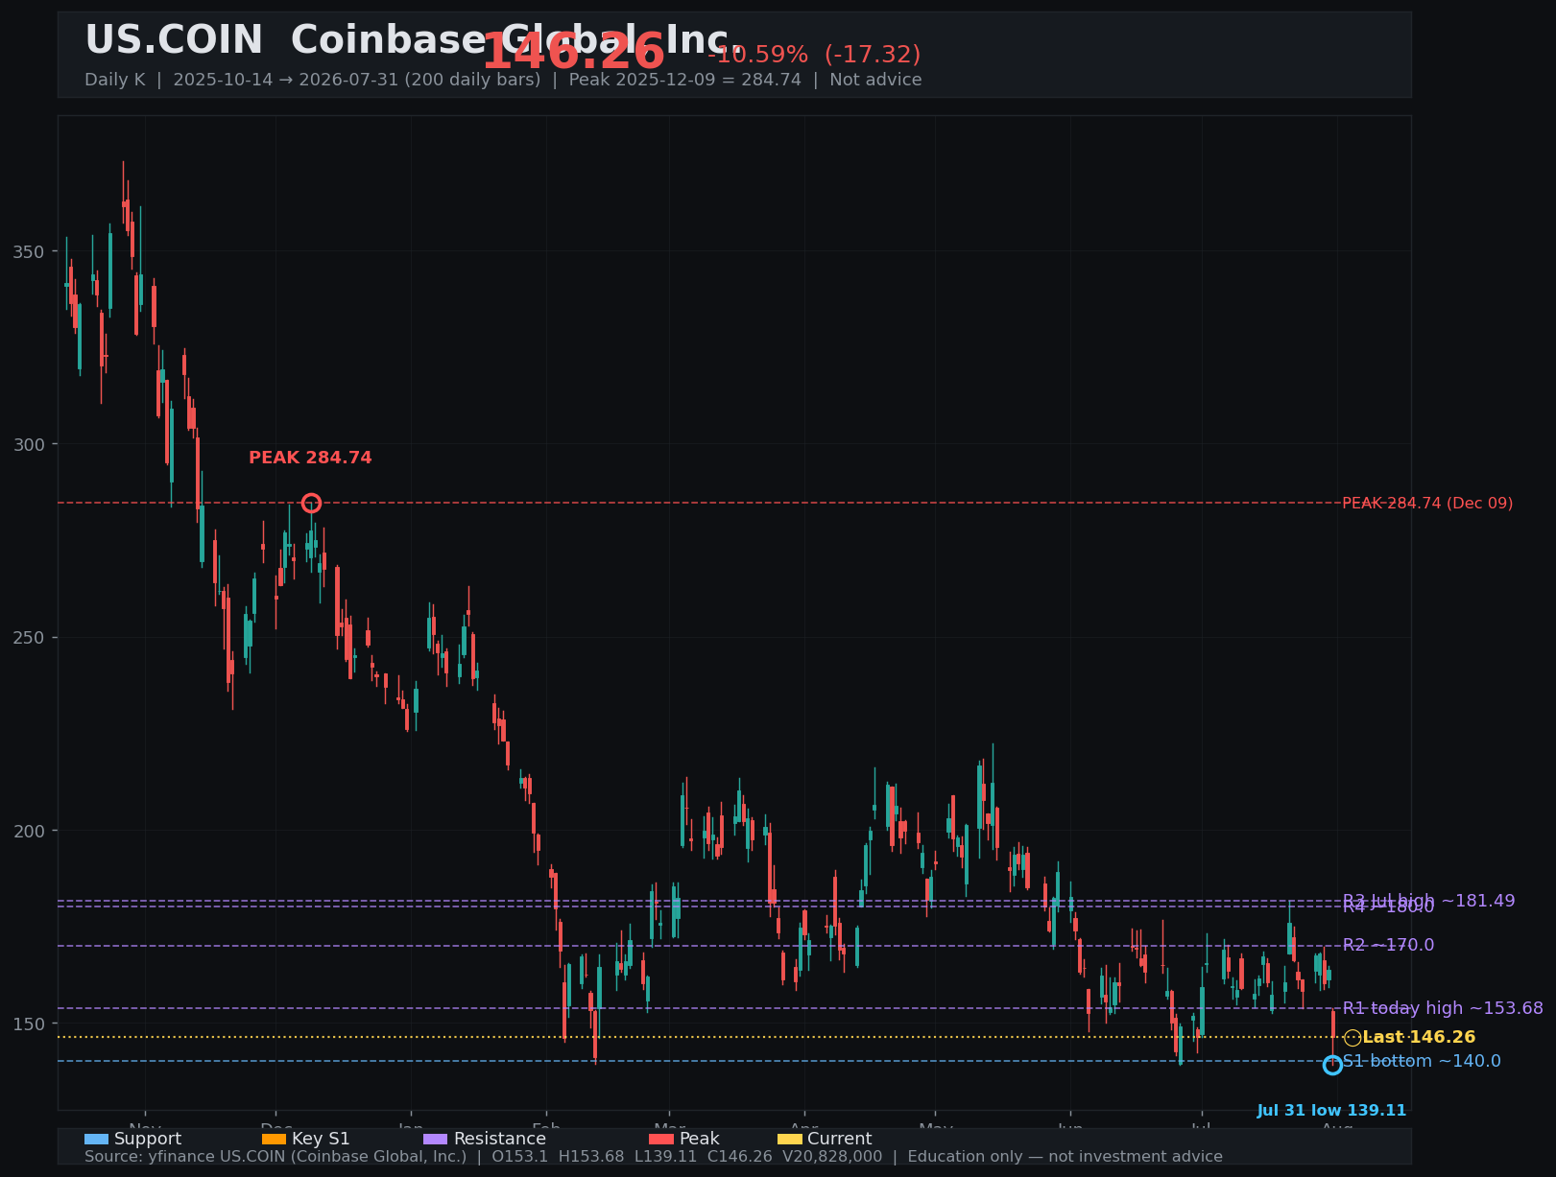Click the 'S1 bottom ~140.0' support label
This screenshot has width=1556, height=1177.
pos(1422,1061)
